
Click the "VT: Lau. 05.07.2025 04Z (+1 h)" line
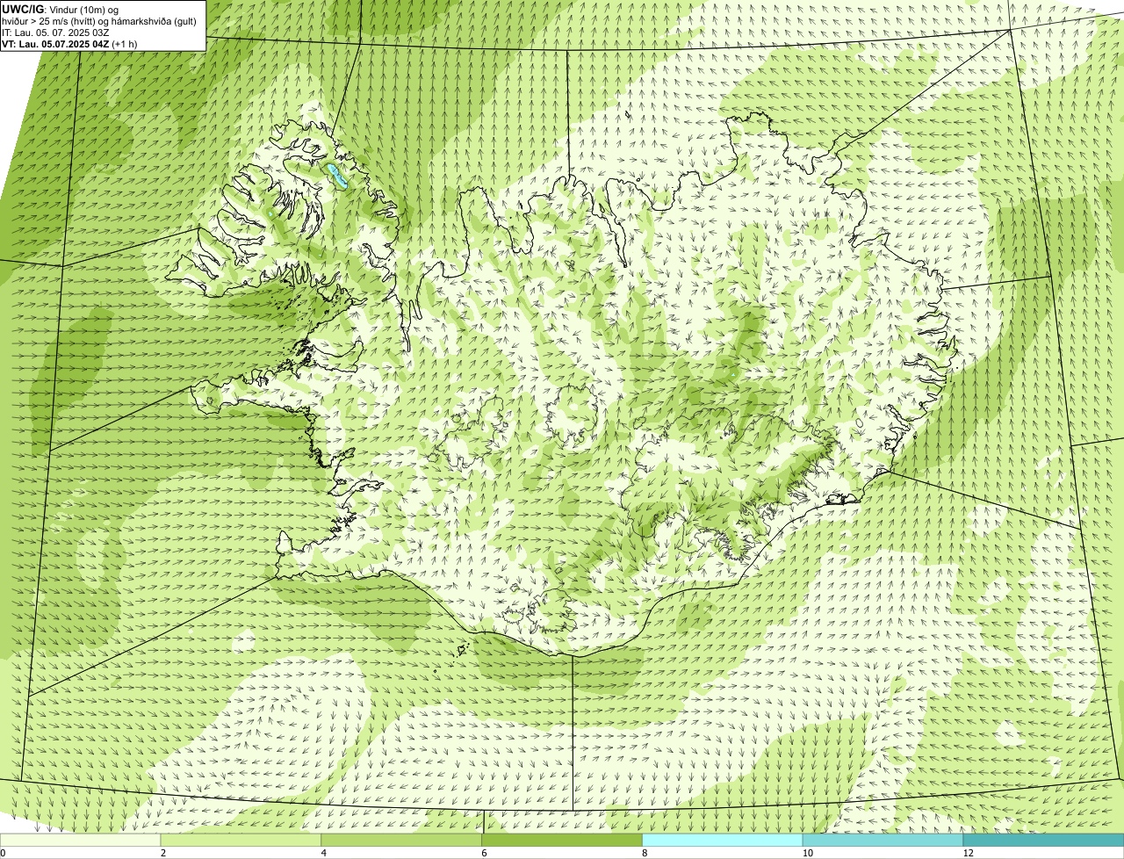point(69,43)
